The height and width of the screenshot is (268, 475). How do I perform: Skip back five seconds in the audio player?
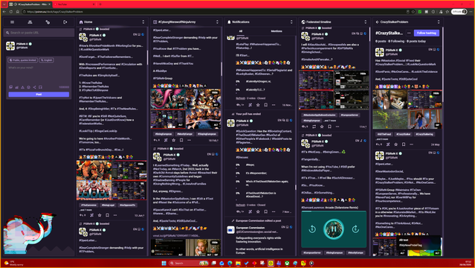click(312, 229)
